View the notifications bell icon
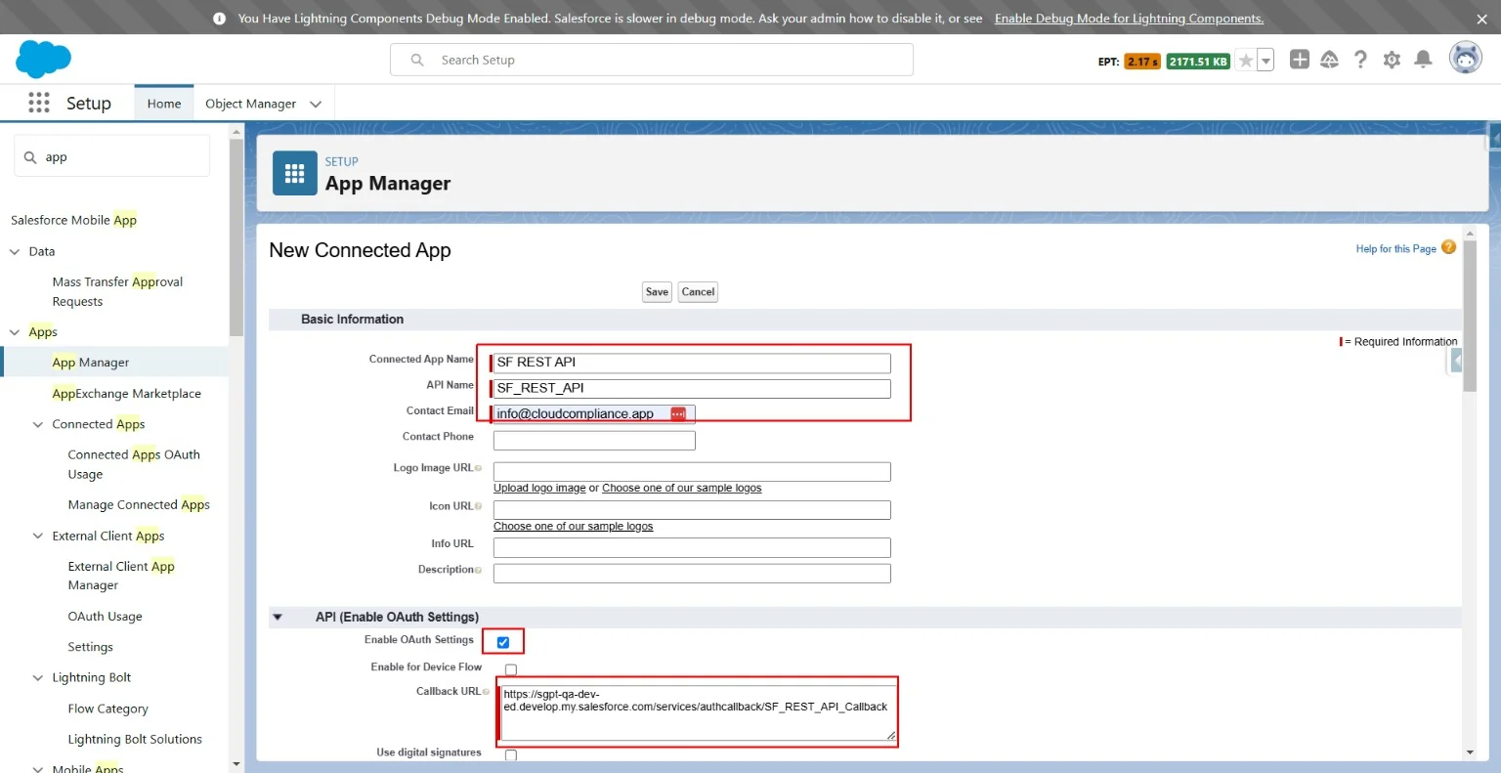This screenshot has height=773, width=1501. (x=1423, y=60)
